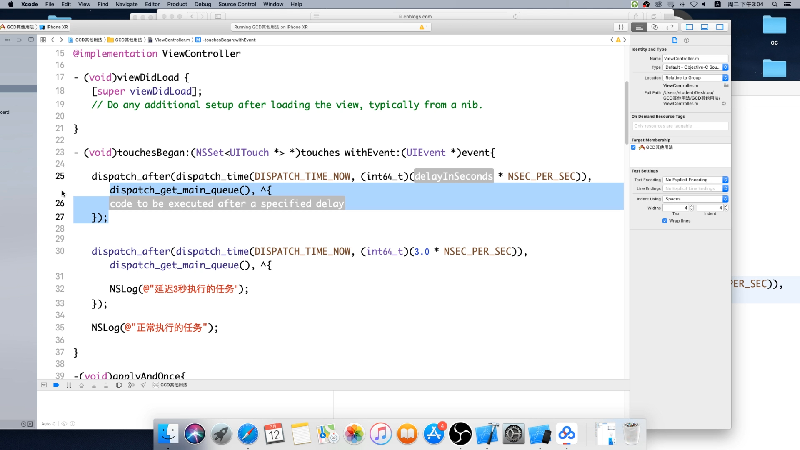
Task: Go forward in the editor jump bar history
Action: (61, 40)
